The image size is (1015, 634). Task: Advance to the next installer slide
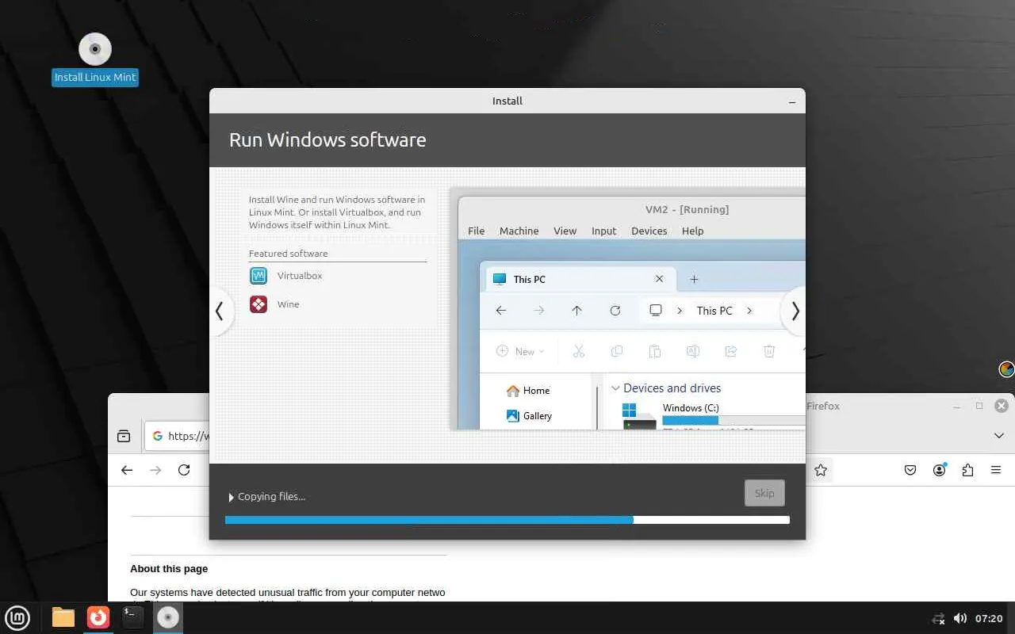[795, 311]
